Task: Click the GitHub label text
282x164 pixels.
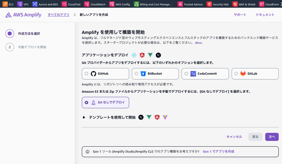Action: pos(103,74)
